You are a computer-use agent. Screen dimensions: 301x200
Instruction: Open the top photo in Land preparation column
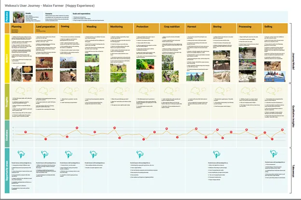click(44, 62)
